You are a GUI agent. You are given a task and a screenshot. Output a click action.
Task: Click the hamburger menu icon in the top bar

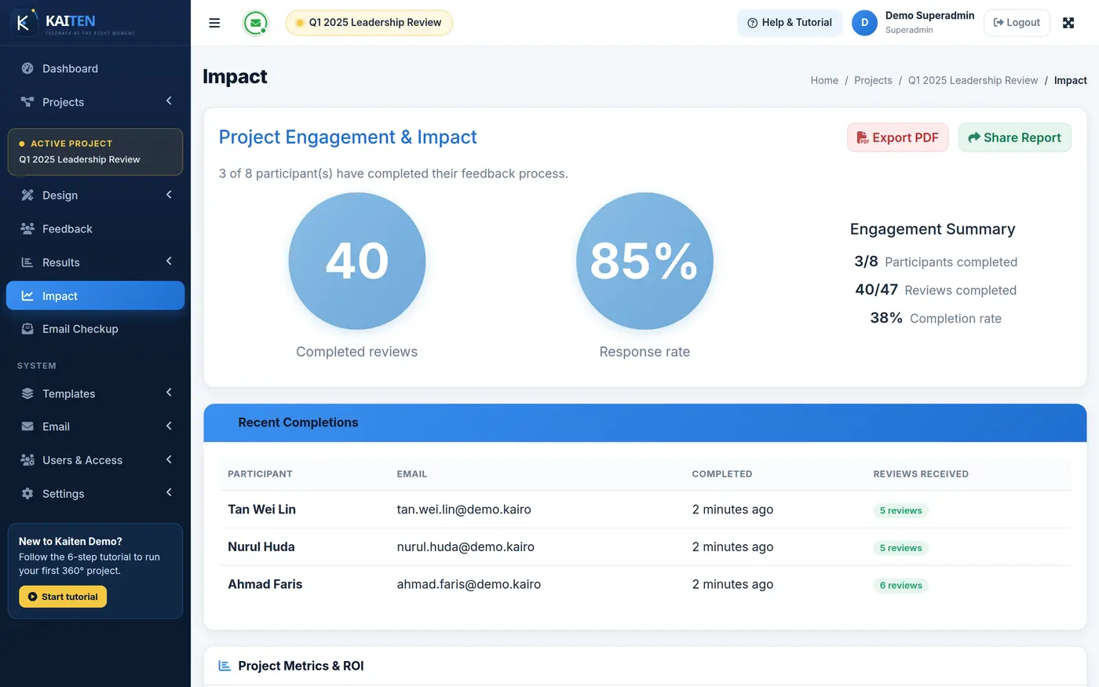click(214, 23)
